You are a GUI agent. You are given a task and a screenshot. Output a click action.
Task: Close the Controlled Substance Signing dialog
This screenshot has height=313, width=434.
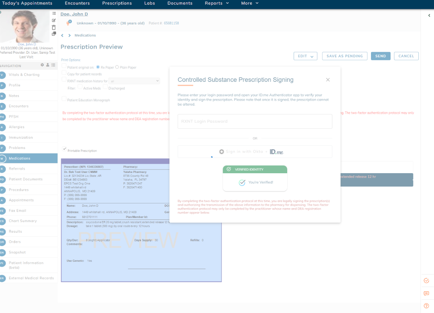pos(328,80)
